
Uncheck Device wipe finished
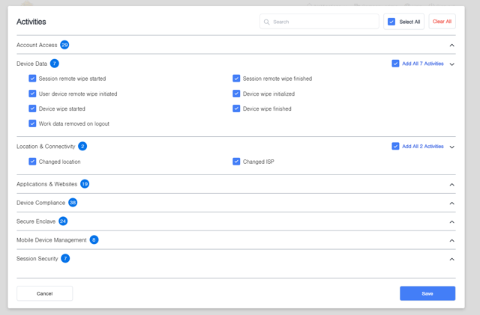click(x=236, y=108)
